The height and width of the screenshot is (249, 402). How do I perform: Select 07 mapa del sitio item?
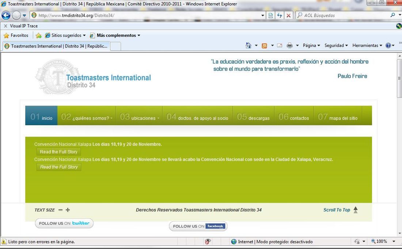(338, 115)
